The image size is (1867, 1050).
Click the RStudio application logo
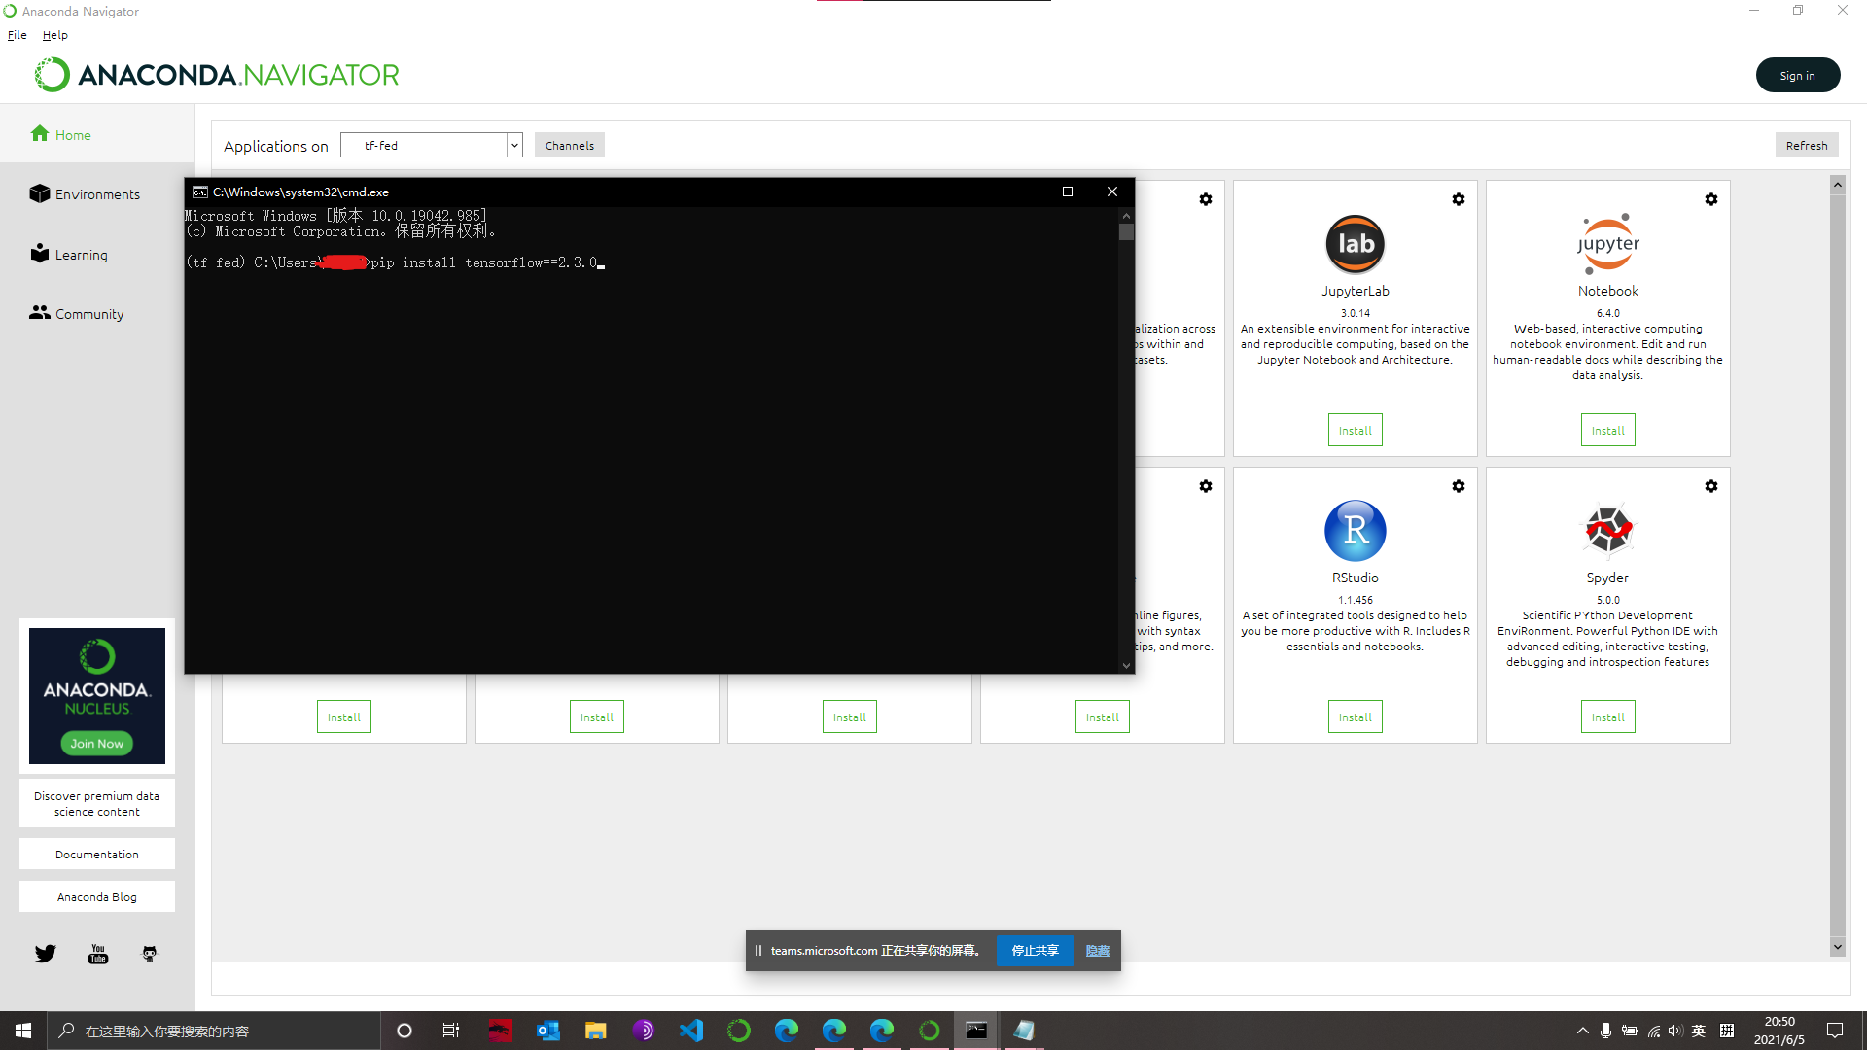click(x=1355, y=531)
